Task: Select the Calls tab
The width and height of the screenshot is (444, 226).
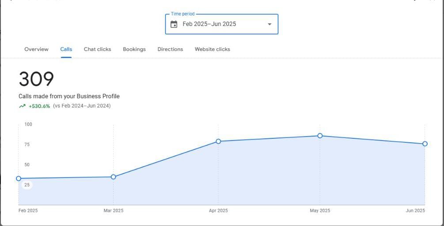Action: (66, 49)
